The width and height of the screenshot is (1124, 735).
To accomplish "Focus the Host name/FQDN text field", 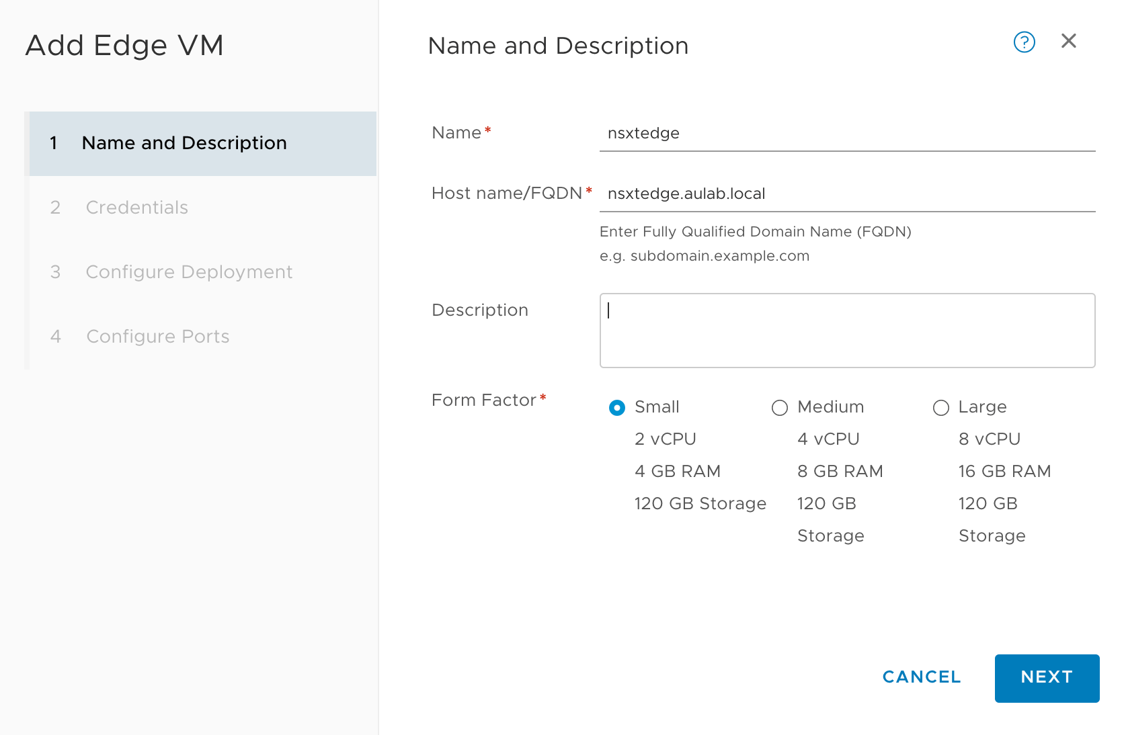I will tap(846, 194).
